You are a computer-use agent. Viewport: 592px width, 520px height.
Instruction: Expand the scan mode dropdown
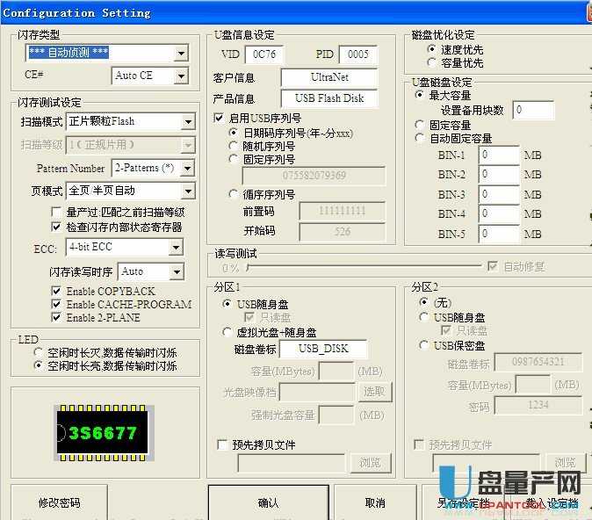click(188, 121)
